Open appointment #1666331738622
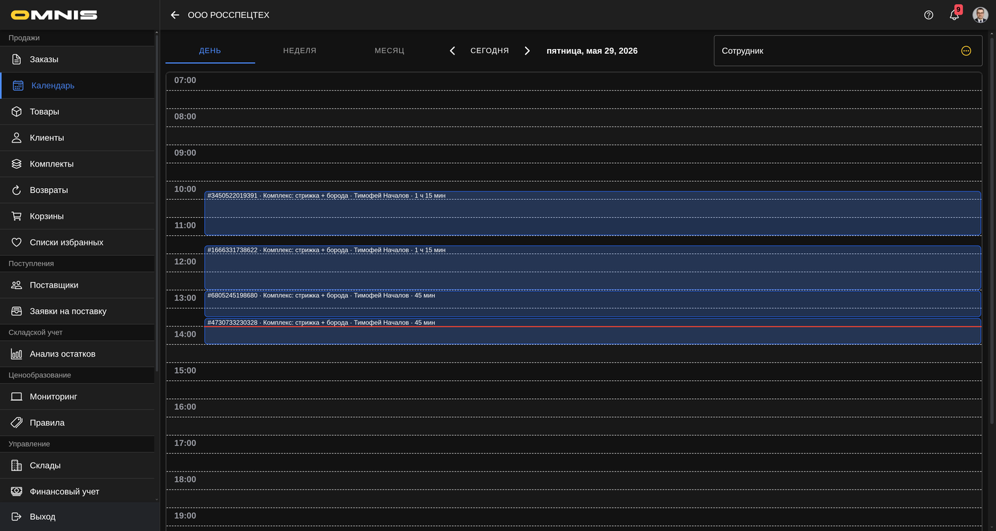The image size is (996, 531). 593,268
